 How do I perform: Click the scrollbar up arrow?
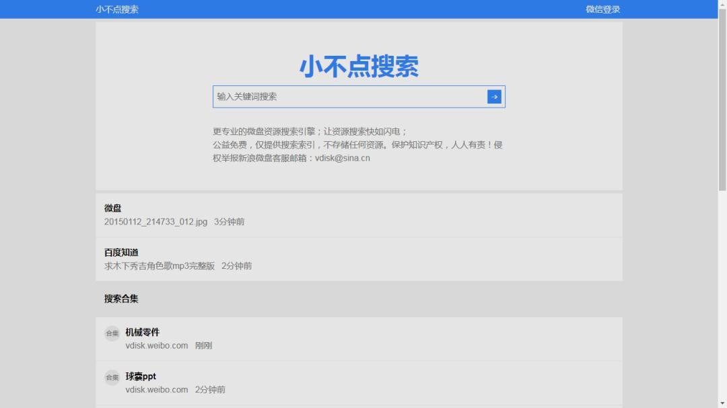pyautogui.click(x=722, y=5)
